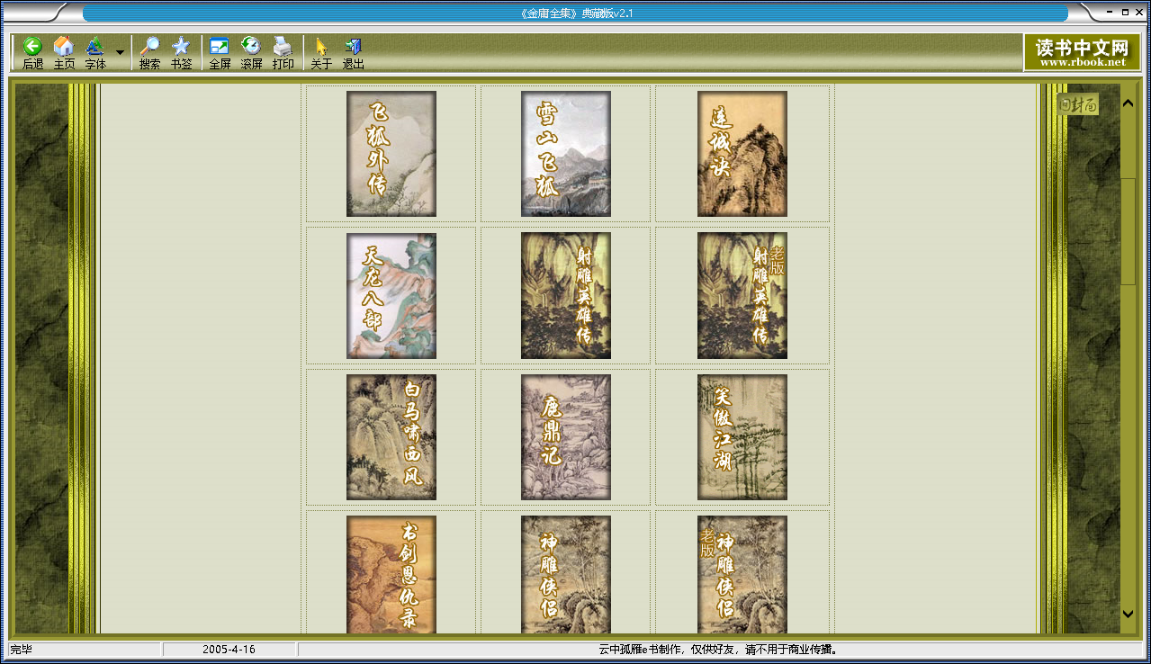Screen dimensions: 1151x664
Task: Start 滚屏 auto-scroll
Action: [x=251, y=53]
